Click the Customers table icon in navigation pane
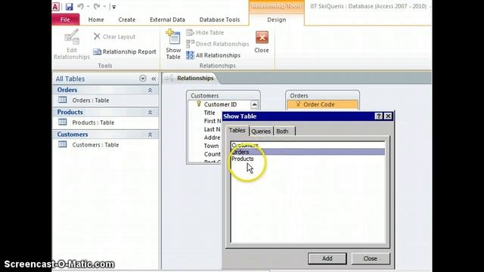The width and height of the screenshot is (484, 272). point(63,144)
